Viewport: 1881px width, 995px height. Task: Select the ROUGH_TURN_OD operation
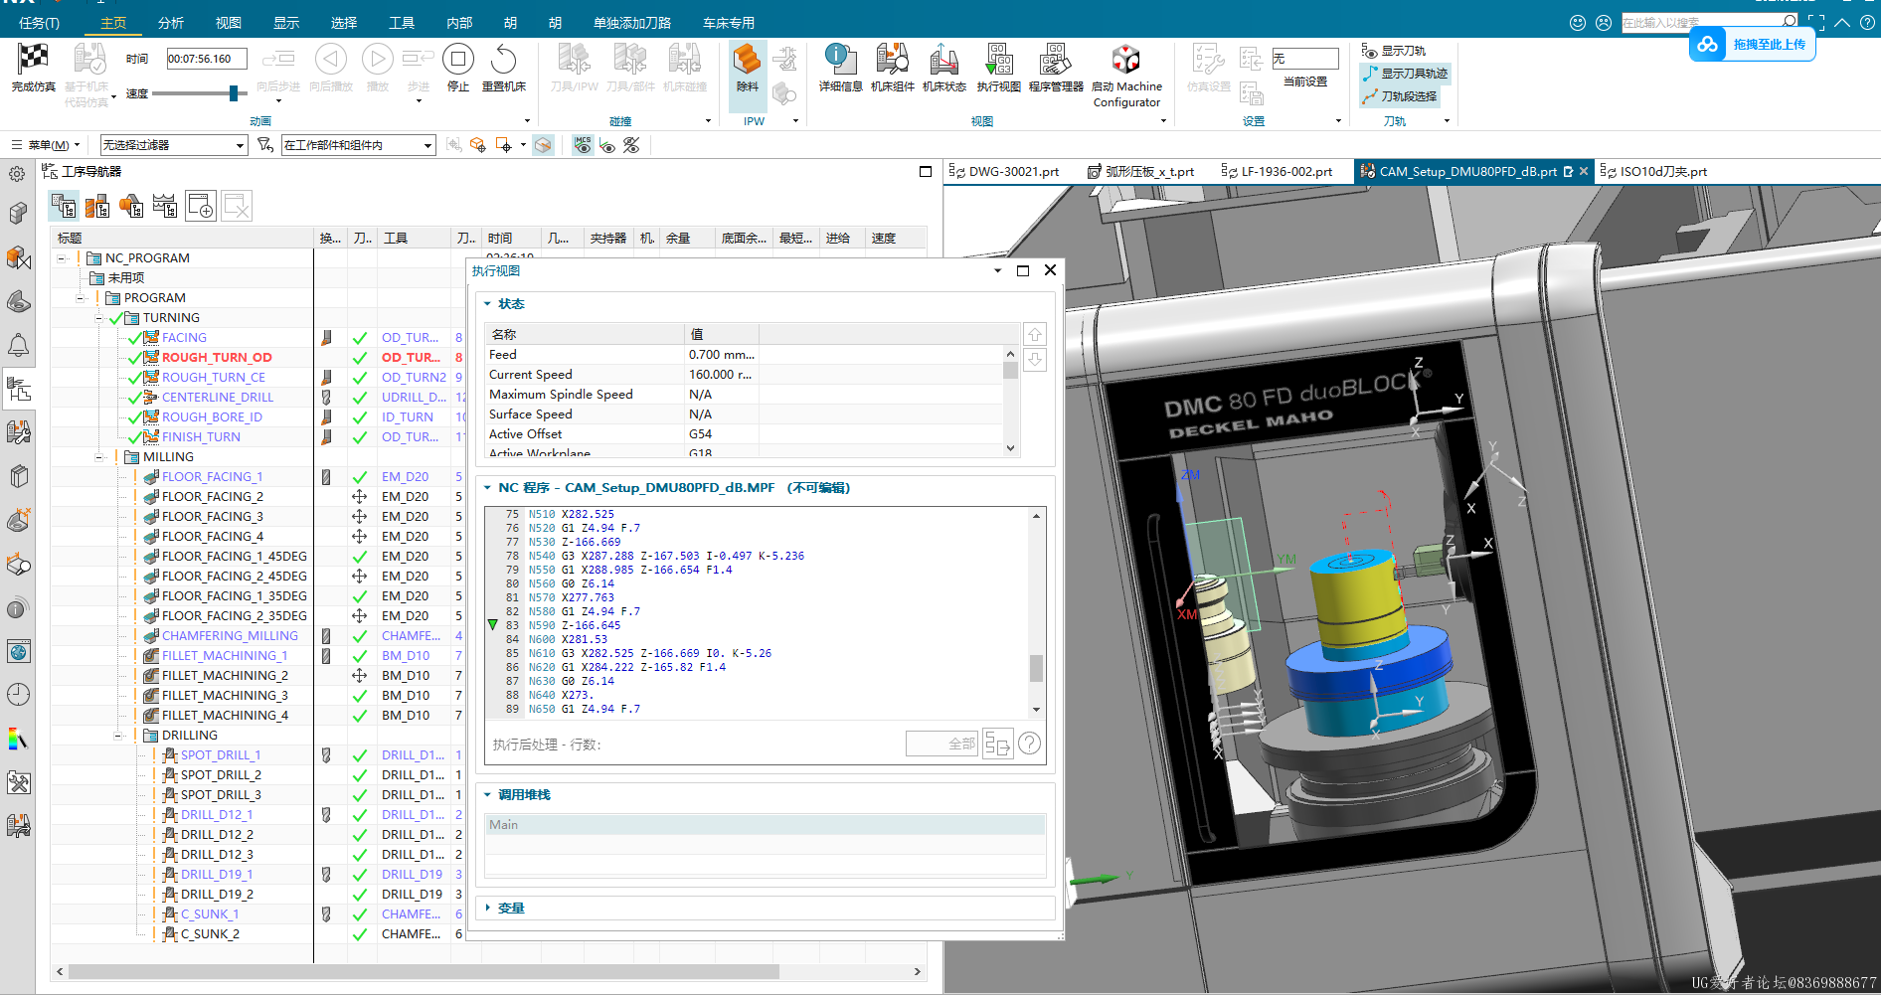(x=217, y=358)
